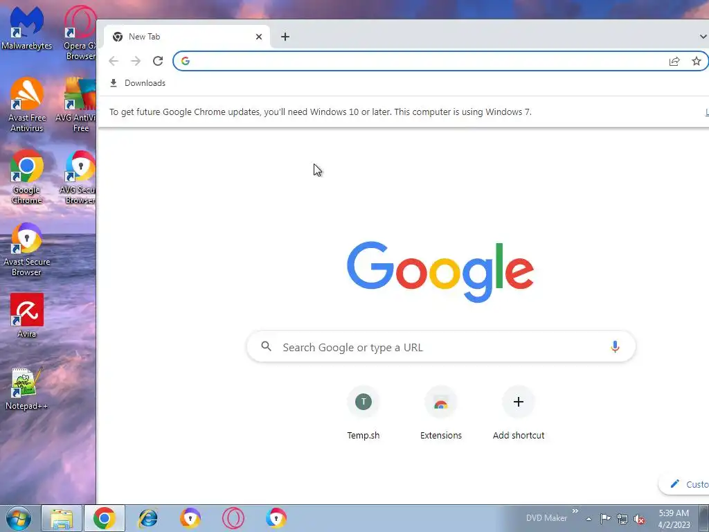Open AVG Secure Browser taskbar icon
The height and width of the screenshot is (532, 709).
[x=276, y=518]
